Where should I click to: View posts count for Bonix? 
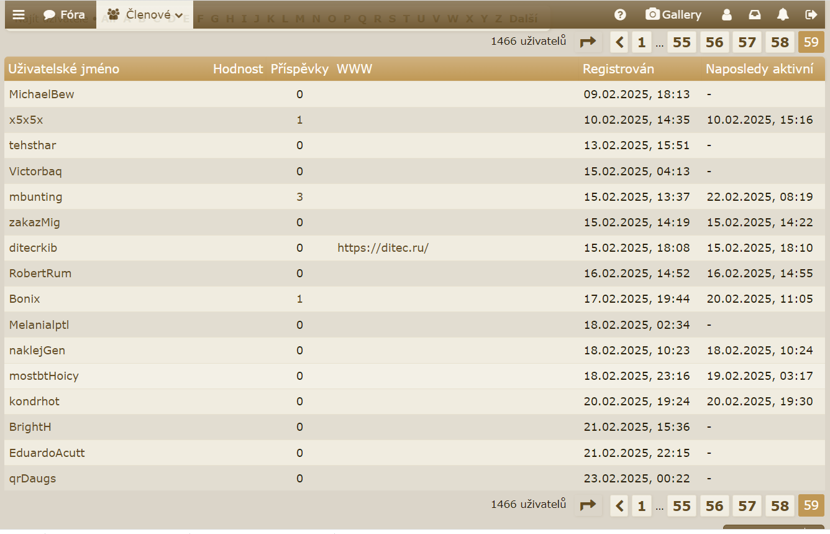click(299, 299)
